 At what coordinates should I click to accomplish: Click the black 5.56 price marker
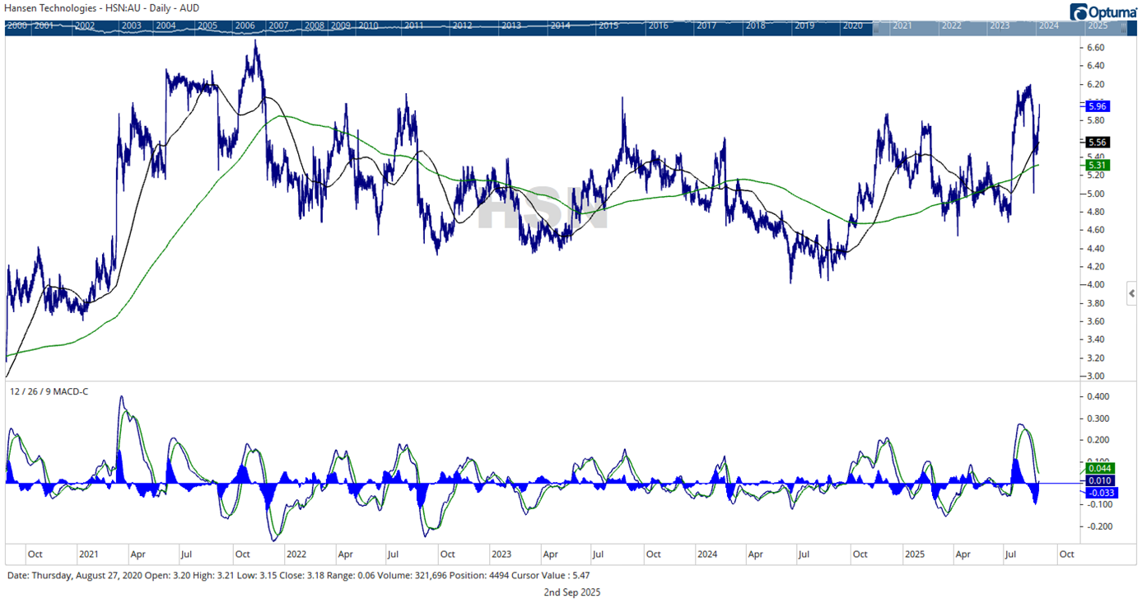pos(1096,142)
